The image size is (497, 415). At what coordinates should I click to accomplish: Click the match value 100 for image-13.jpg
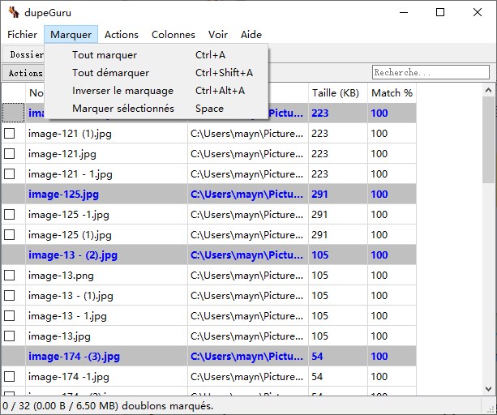coord(392,336)
